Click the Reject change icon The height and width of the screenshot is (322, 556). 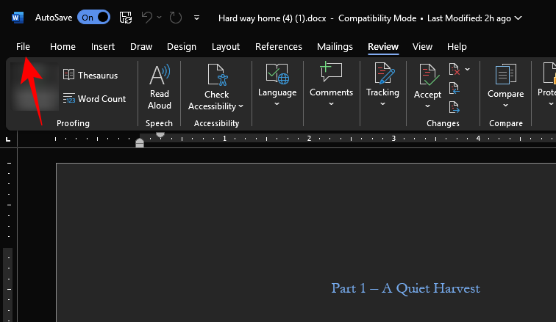coord(455,70)
